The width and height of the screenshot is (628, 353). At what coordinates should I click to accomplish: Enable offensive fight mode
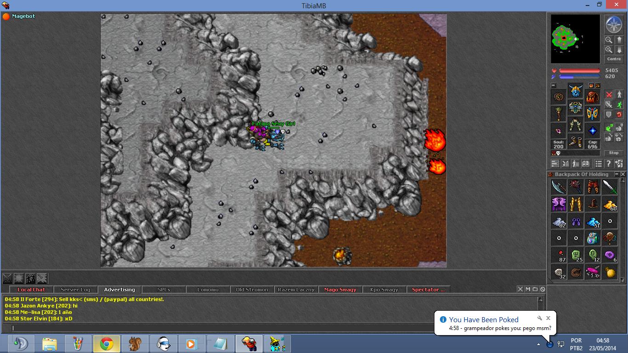(609, 95)
